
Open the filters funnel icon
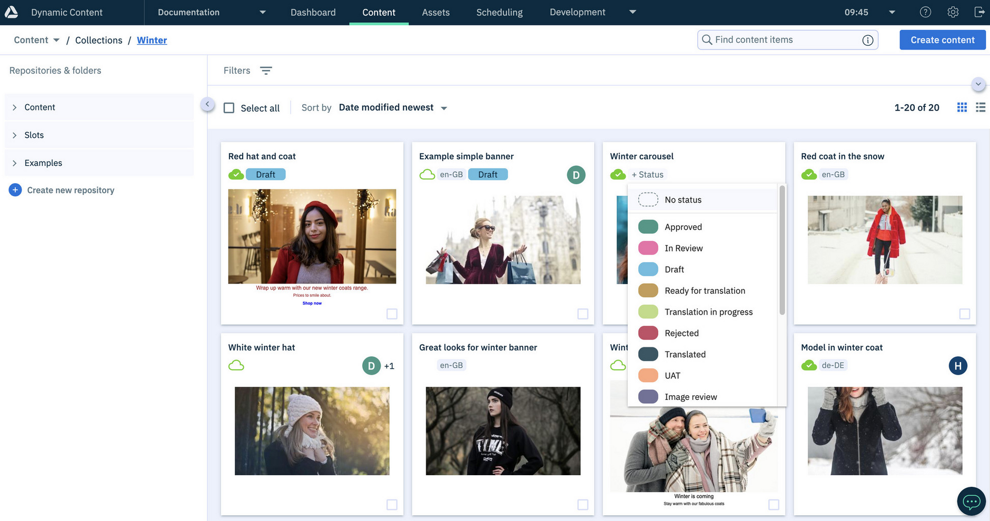266,71
